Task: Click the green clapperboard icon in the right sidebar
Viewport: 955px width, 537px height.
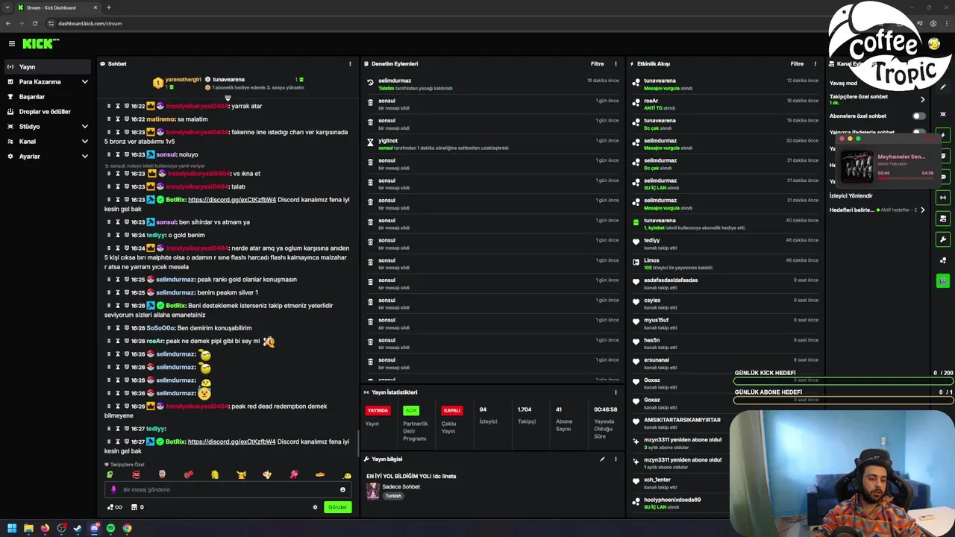Action: [943, 280]
